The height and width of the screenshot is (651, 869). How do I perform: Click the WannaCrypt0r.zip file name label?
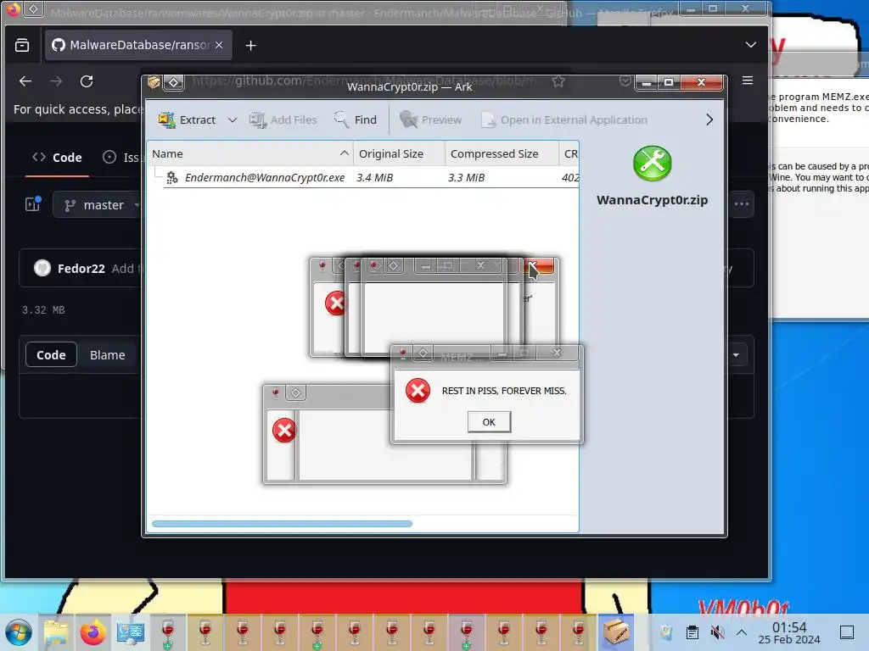[x=652, y=200]
